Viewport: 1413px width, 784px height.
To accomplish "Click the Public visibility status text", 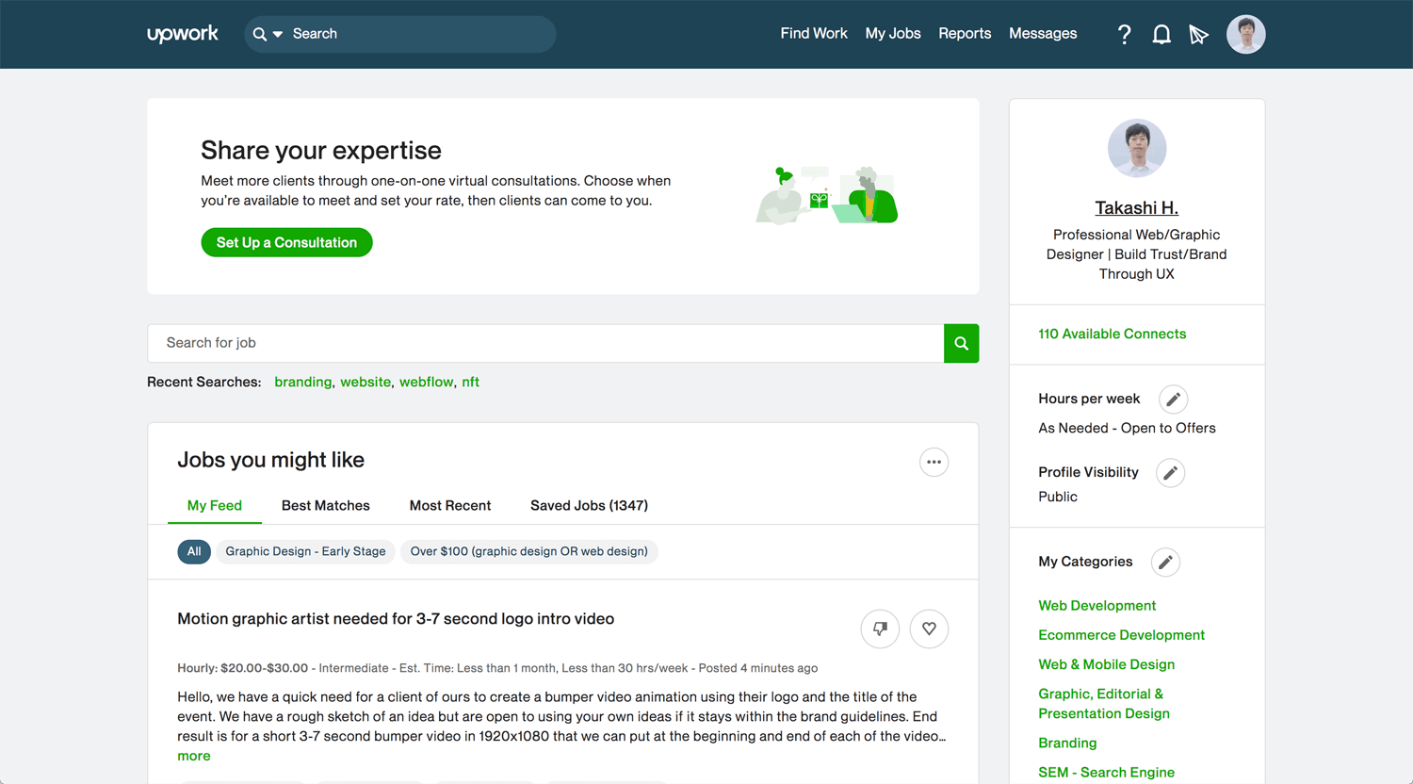I will click(1058, 497).
